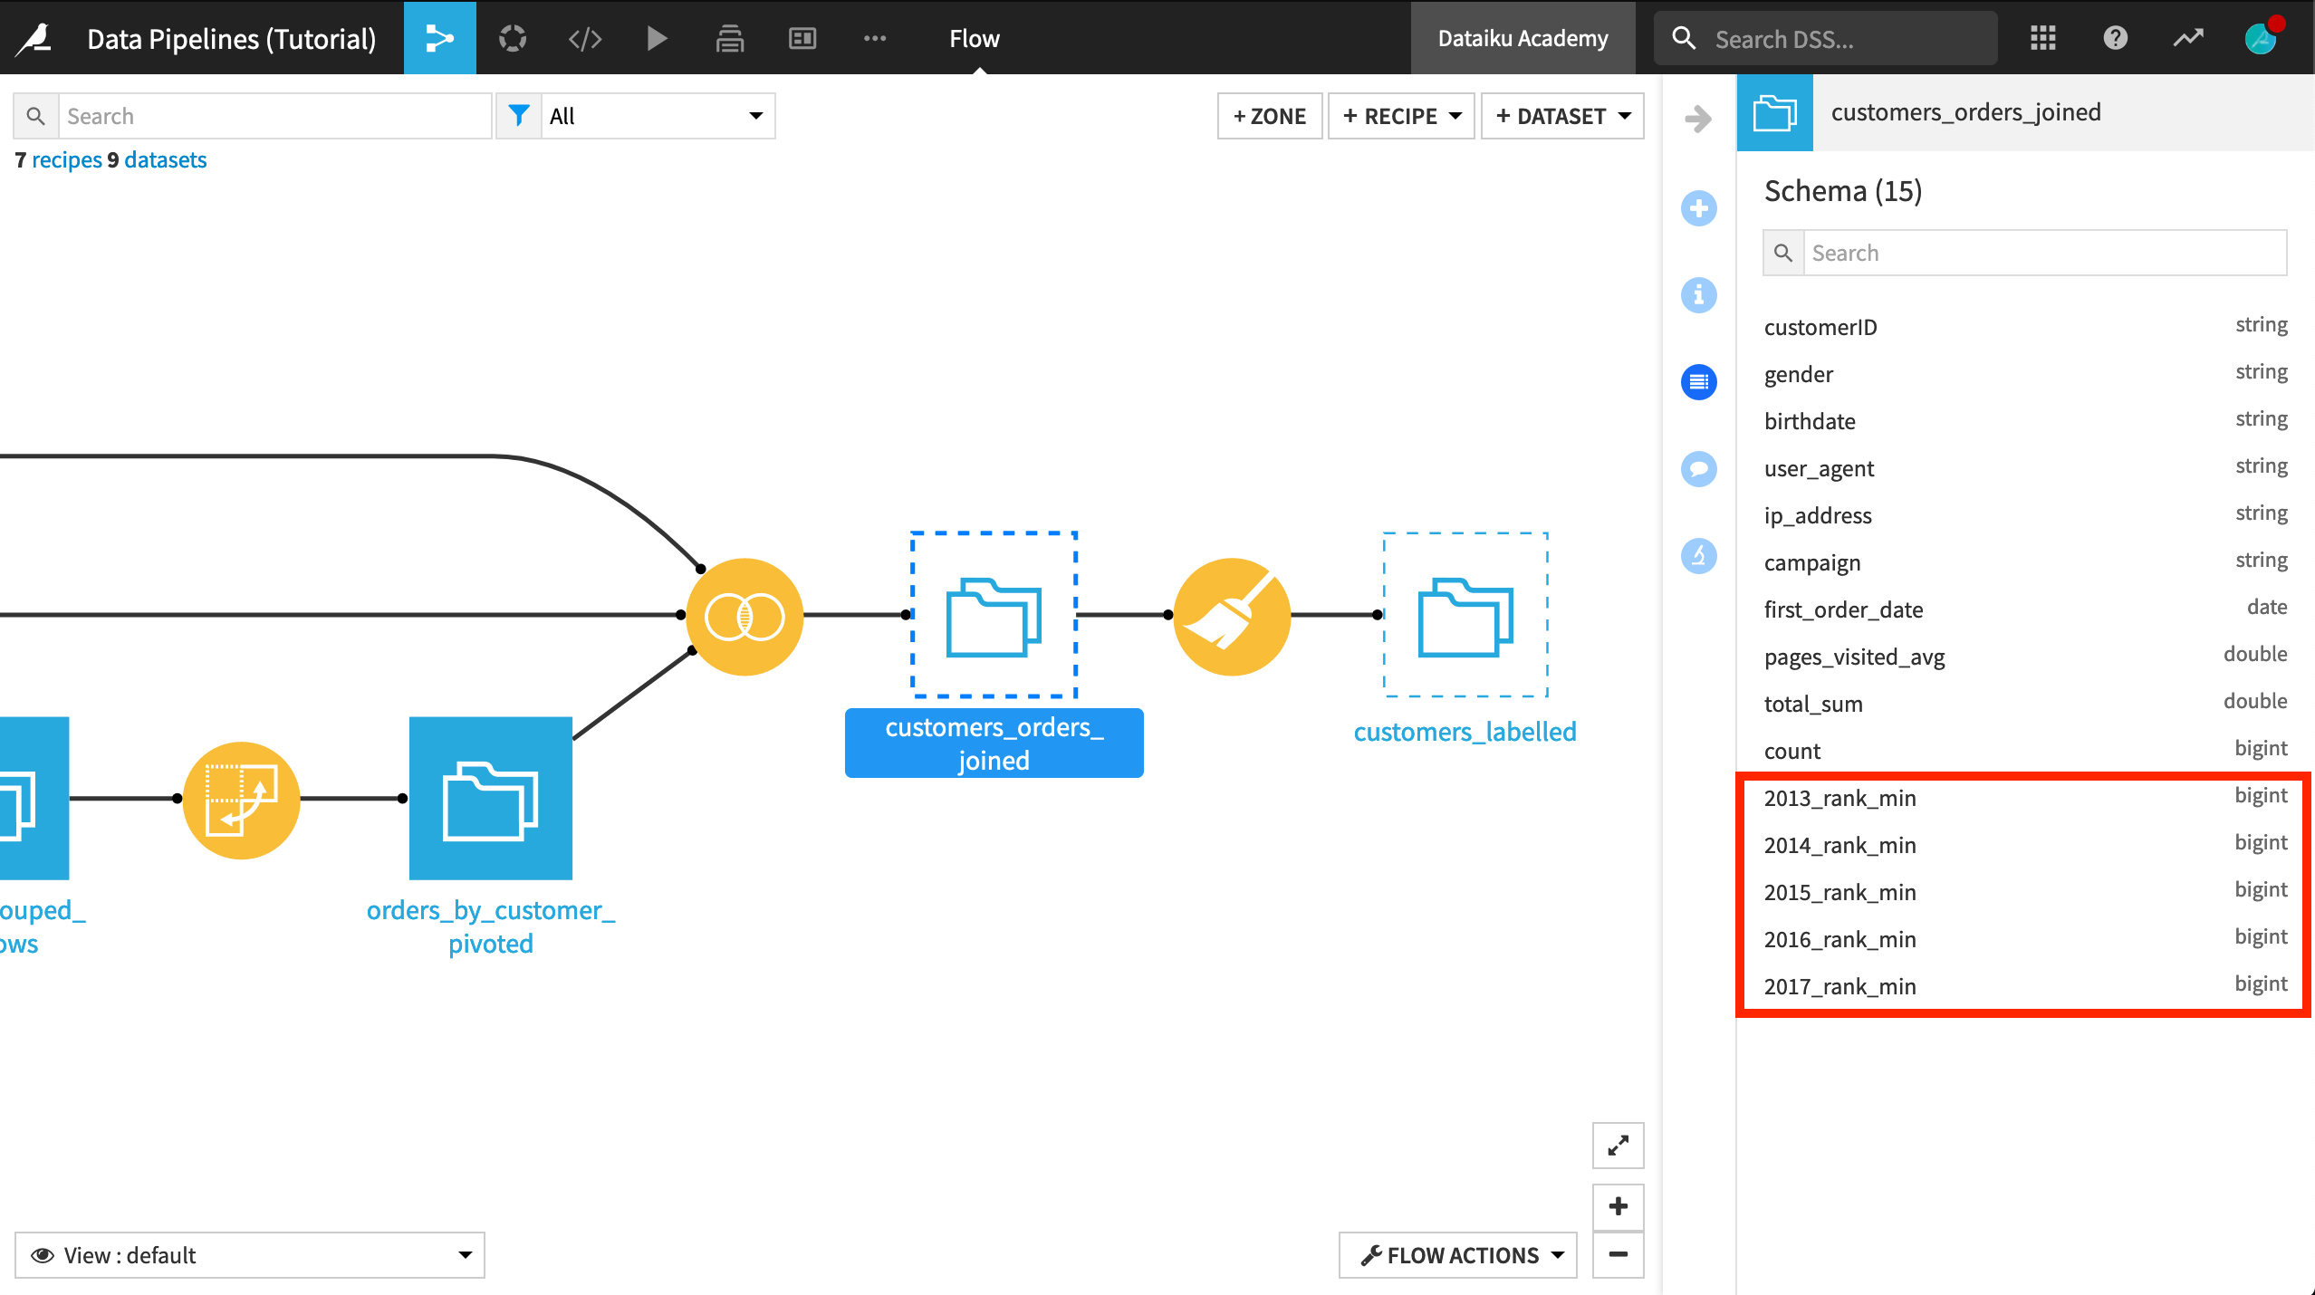Open the Lab microscope icon in side panel
This screenshot has width=2315, height=1295.
pyautogui.click(x=1699, y=556)
